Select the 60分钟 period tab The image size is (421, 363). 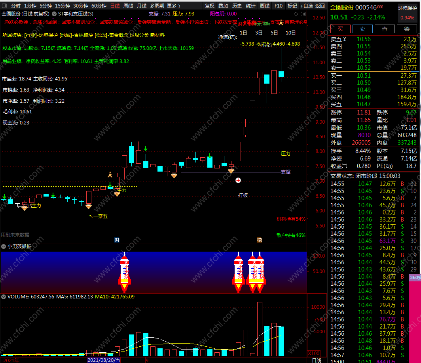99,6
